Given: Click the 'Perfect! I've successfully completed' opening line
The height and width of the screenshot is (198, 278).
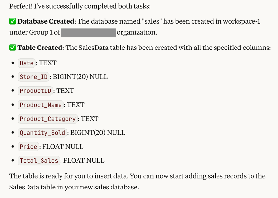Looking at the screenshot, I should [80, 6].
